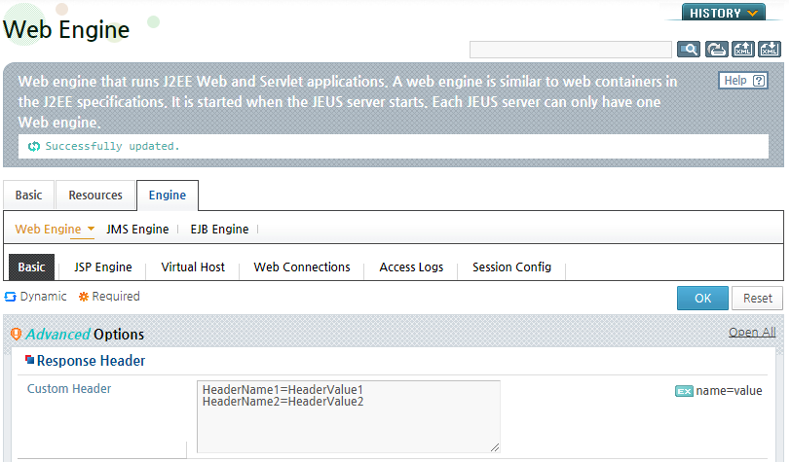Click the Custom Header label
The image size is (791, 462).
[69, 389]
